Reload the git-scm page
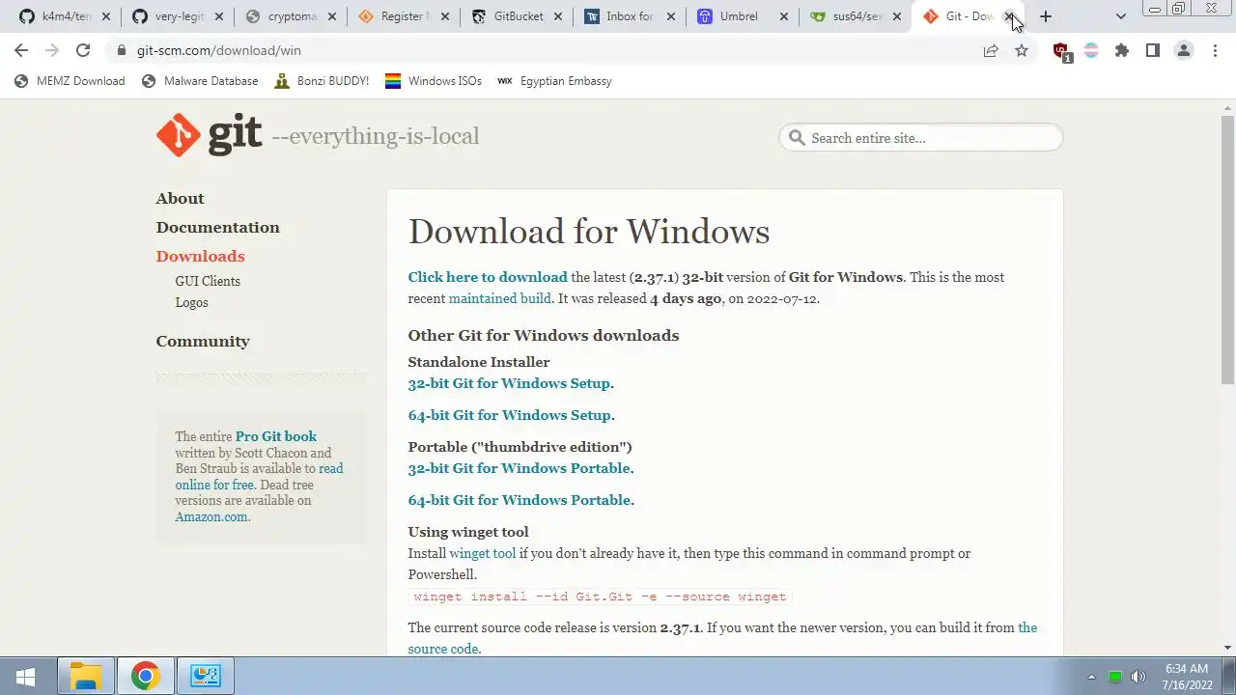 [83, 50]
